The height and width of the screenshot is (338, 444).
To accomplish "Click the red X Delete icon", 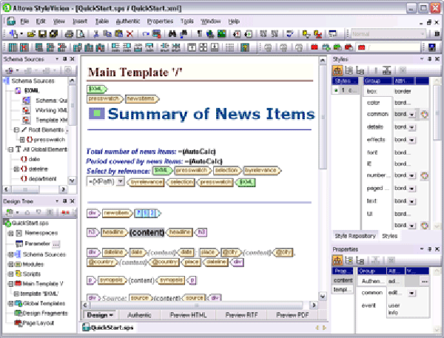I will click(x=129, y=34).
